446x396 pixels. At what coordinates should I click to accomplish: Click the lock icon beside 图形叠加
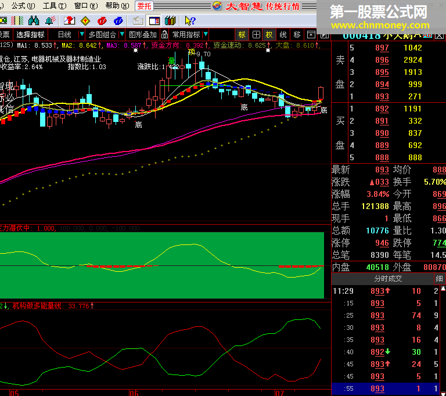click(x=164, y=35)
